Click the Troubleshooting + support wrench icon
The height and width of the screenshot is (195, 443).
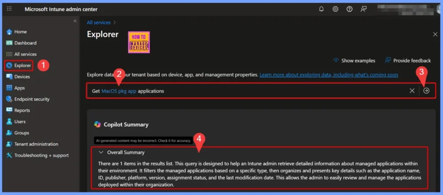10,155
